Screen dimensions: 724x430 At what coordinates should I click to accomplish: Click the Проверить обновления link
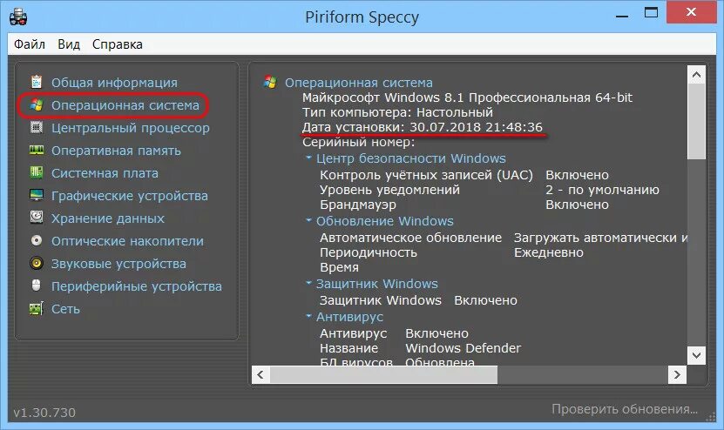(x=625, y=409)
